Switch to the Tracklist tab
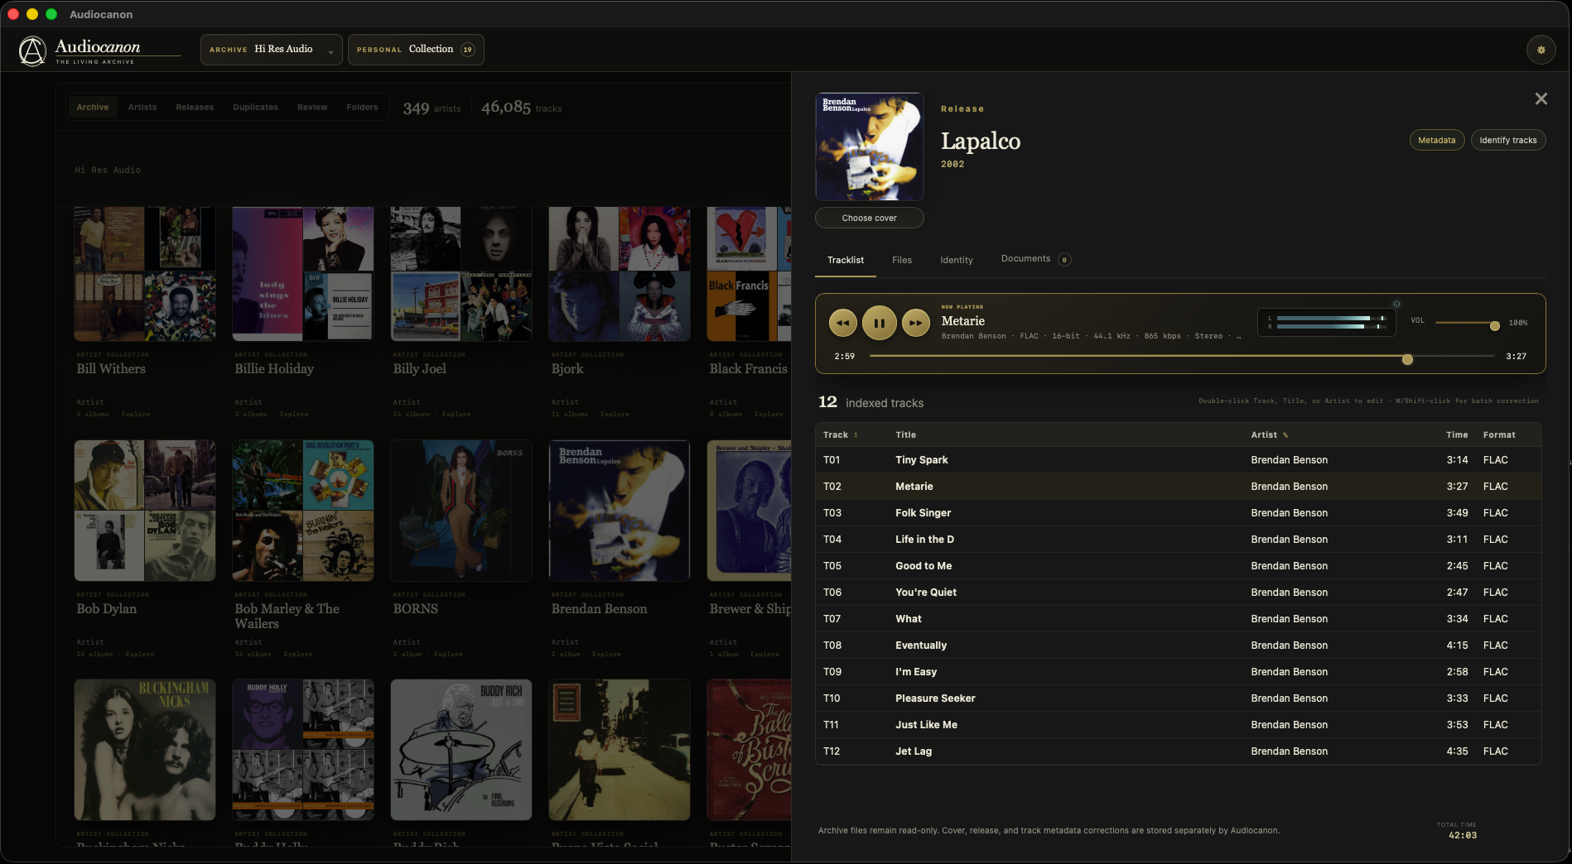This screenshot has width=1572, height=864. (x=846, y=260)
